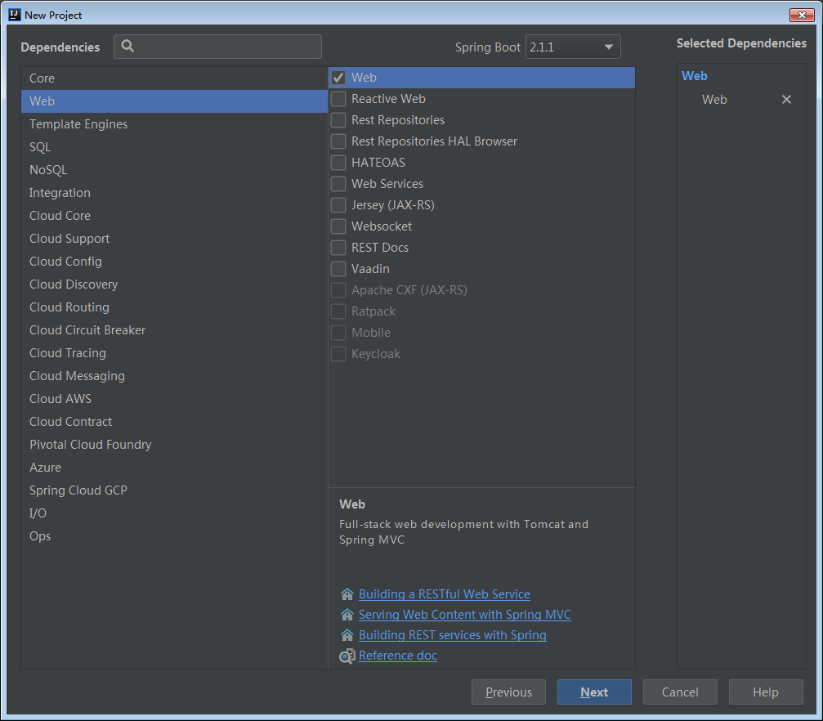Click the Previous button
The height and width of the screenshot is (721, 823).
tap(508, 692)
